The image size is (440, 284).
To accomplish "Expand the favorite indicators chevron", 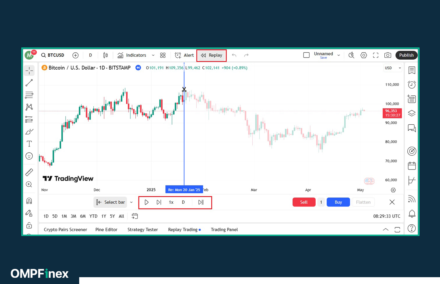I will [153, 55].
